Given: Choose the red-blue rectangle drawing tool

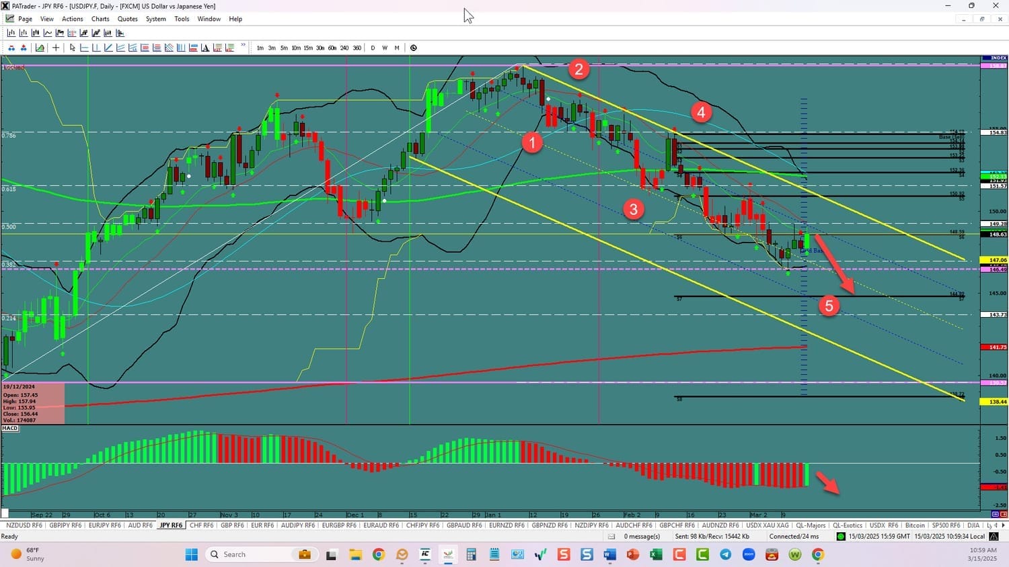Looking at the screenshot, I should click(193, 48).
